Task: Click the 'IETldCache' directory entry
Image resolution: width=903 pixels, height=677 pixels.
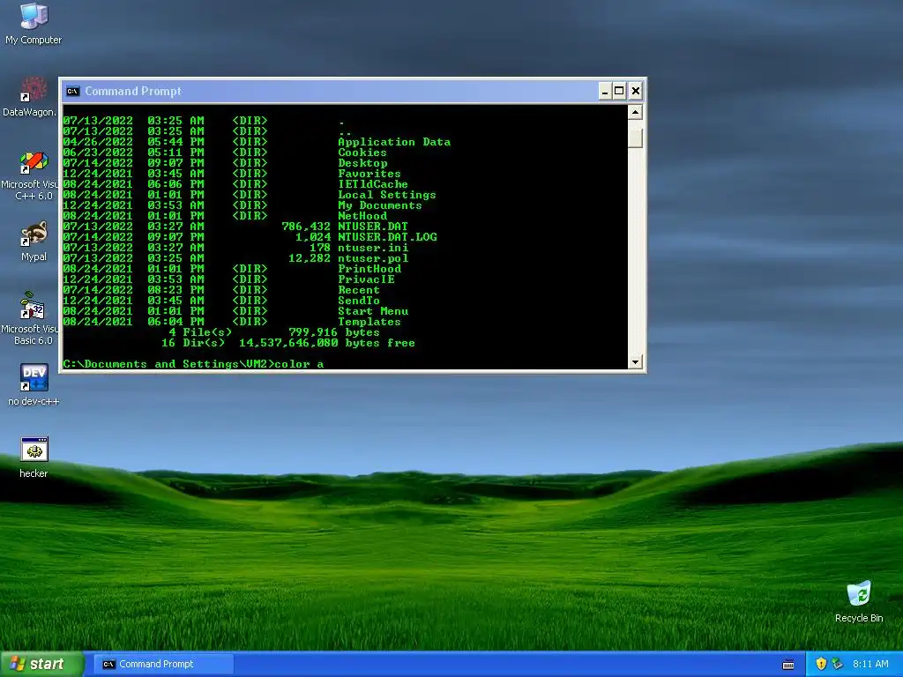Action: coord(373,184)
